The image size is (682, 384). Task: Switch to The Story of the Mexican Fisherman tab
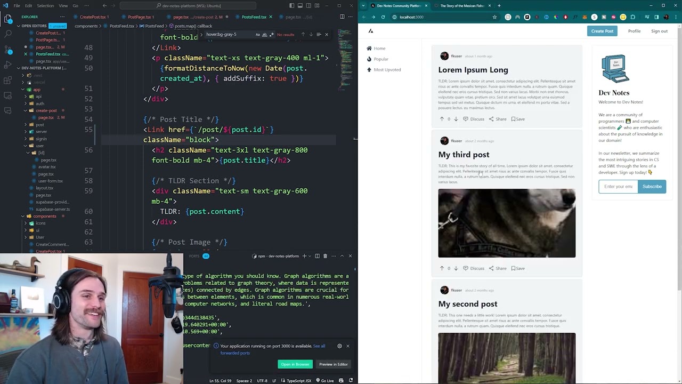tap(461, 5)
